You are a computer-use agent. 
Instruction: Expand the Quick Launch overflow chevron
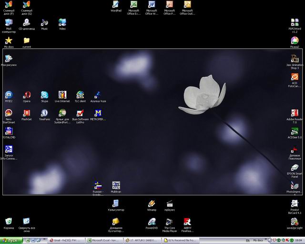[x=44, y=239]
